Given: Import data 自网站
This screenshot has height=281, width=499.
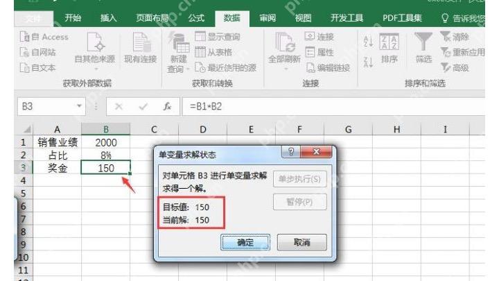Looking at the screenshot, I should (x=37, y=52).
